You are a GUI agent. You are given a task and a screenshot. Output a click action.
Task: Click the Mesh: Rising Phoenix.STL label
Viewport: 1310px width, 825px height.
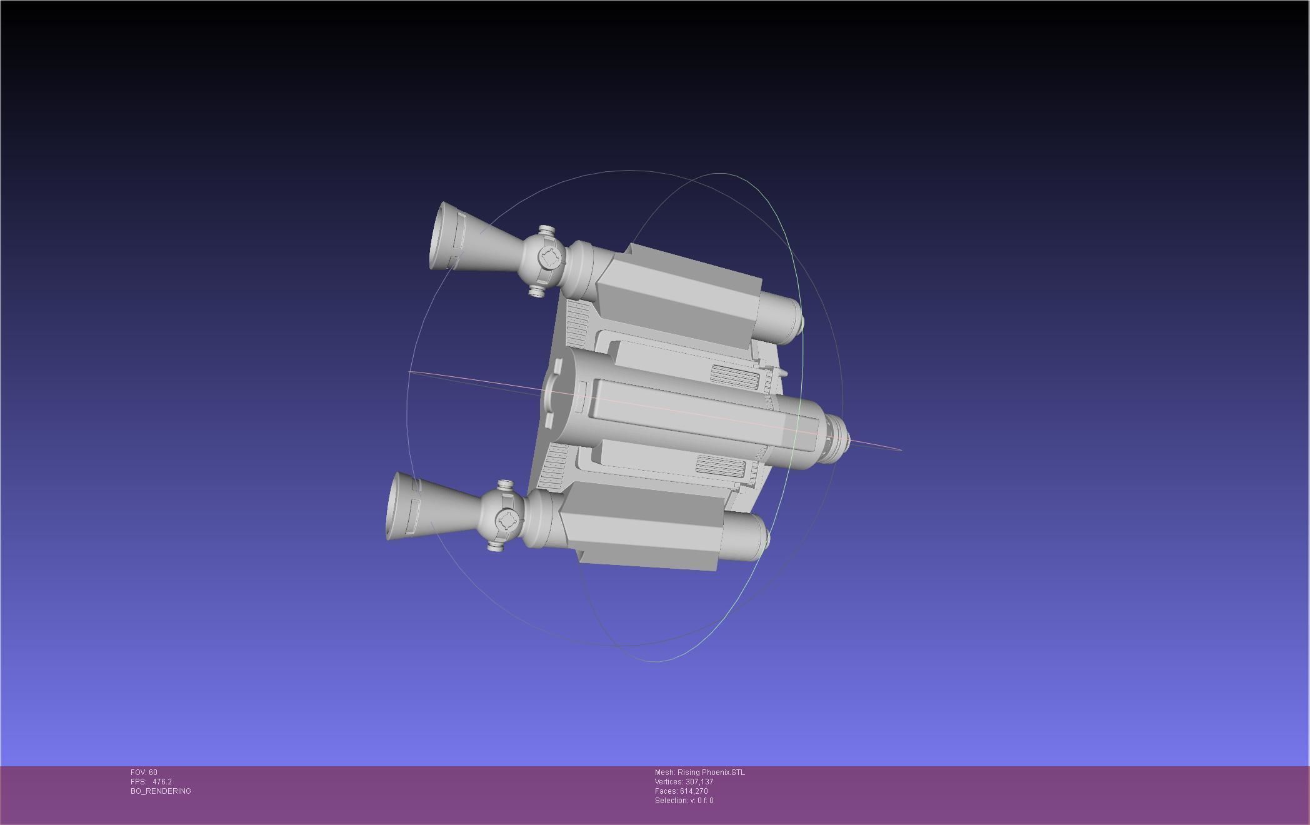(x=700, y=772)
